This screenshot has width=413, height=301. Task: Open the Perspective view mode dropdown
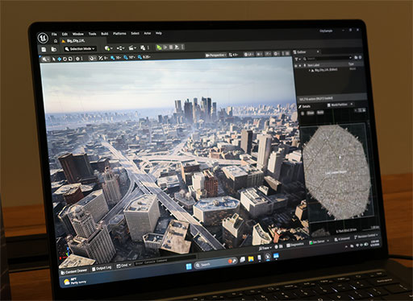[216, 56]
